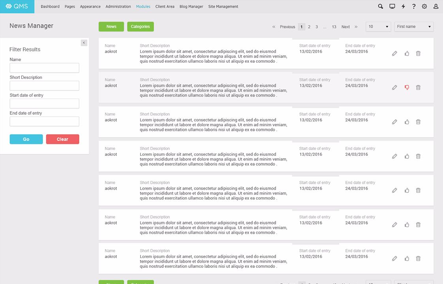Open the monitor preview icon in header
This screenshot has height=284, width=443.
click(x=392, y=6)
